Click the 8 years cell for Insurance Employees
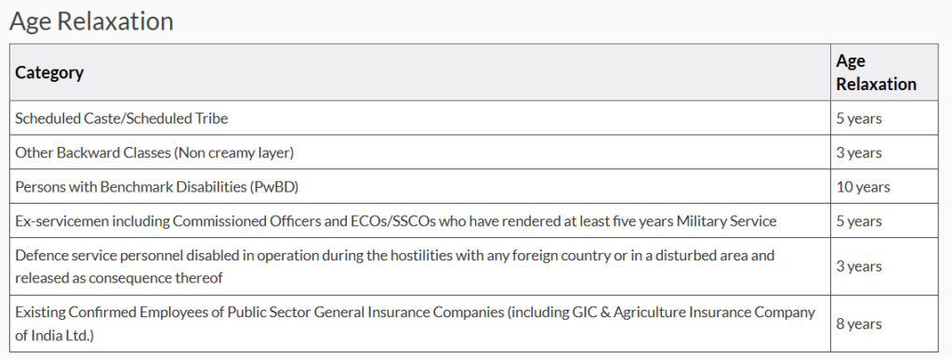Image resolution: width=952 pixels, height=359 pixels. [858, 324]
